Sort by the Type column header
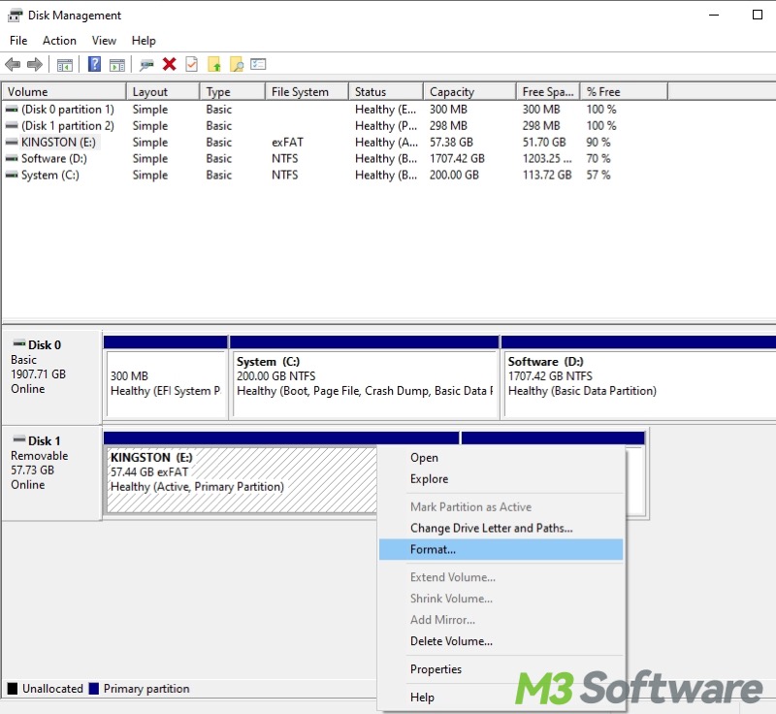Screen dimensions: 776x714 (233, 92)
